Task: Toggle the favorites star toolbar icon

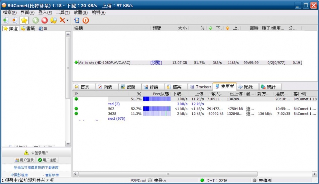Action: pos(24,20)
